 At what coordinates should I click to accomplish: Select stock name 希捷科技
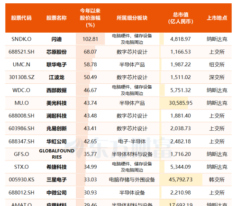click(x=56, y=167)
